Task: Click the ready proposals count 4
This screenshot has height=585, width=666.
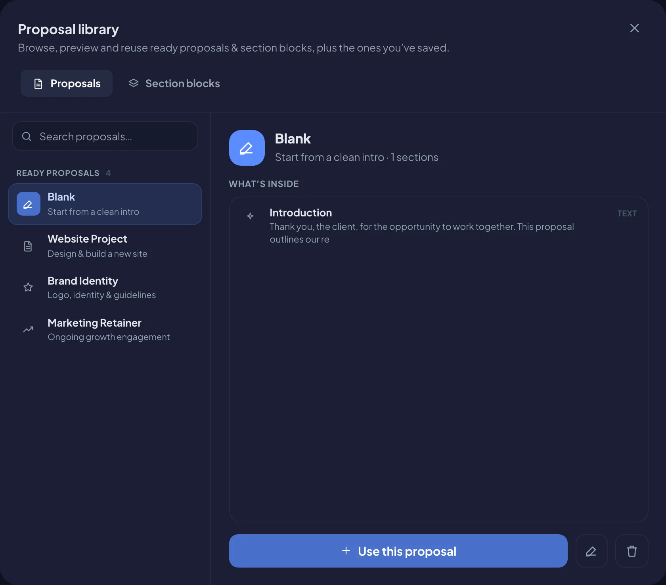Action: [x=108, y=173]
